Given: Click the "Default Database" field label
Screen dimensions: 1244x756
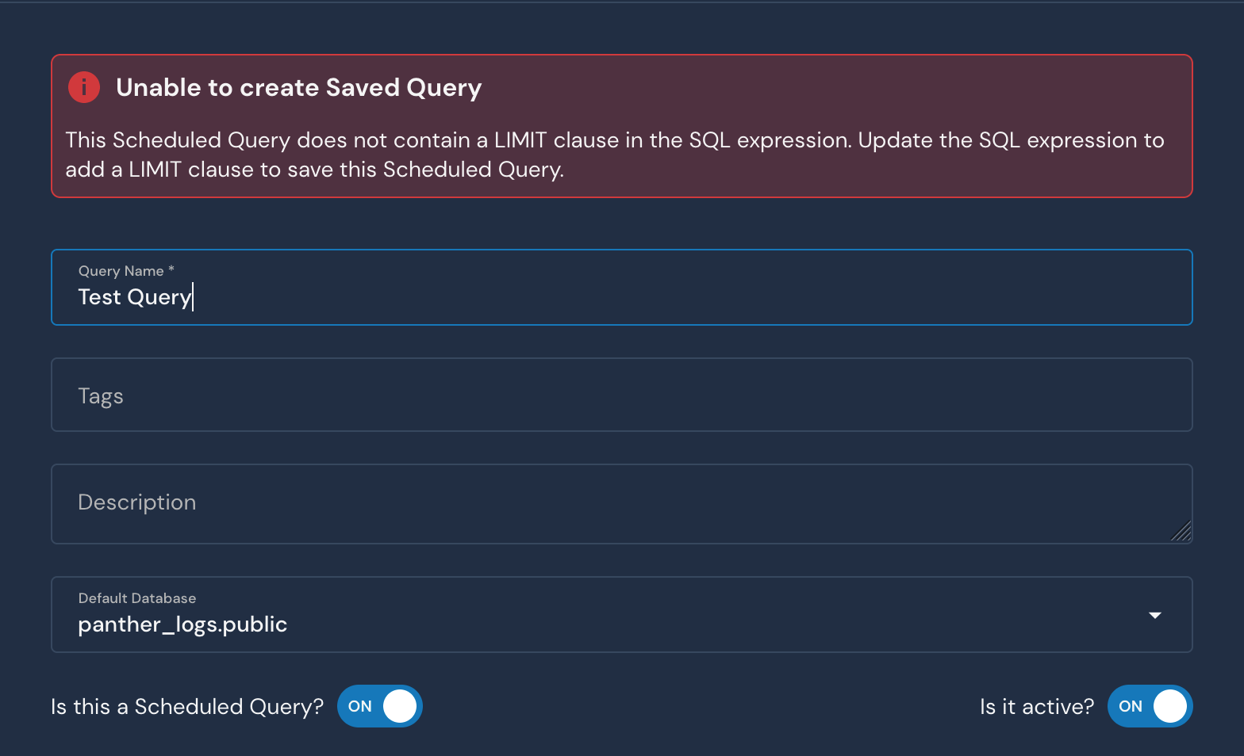Looking at the screenshot, I should pos(137,598).
